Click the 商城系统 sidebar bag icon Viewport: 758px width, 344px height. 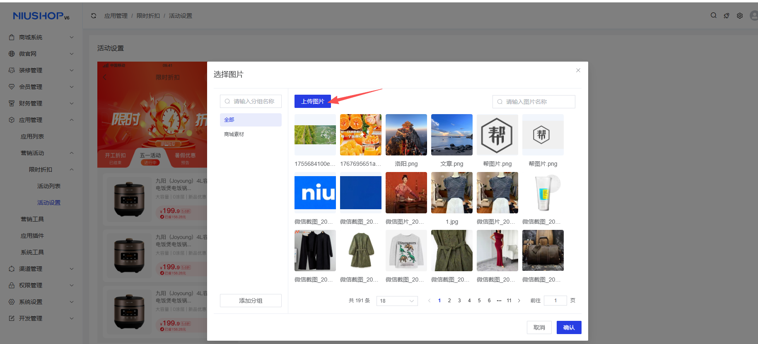[12, 37]
